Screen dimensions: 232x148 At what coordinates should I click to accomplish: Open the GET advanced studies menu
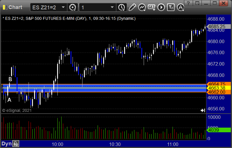(152, 7)
